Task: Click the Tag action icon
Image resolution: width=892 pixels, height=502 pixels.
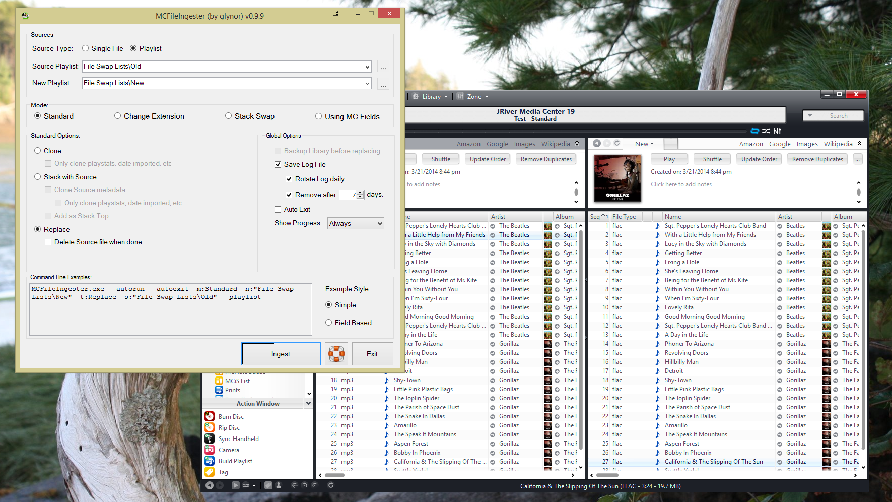Action: click(210, 472)
